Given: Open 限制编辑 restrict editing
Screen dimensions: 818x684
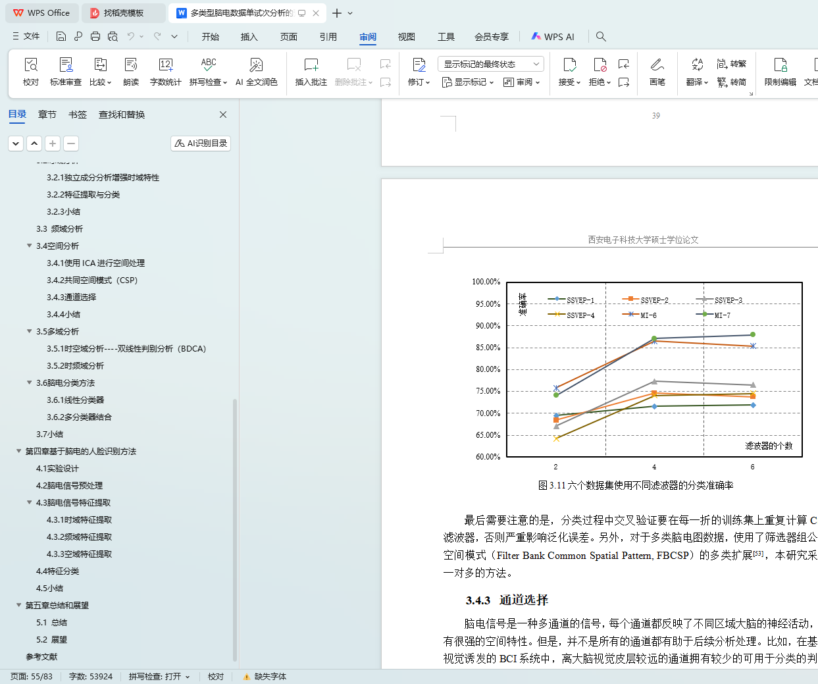Looking at the screenshot, I should pyautogui.click(x=780, y=72).
